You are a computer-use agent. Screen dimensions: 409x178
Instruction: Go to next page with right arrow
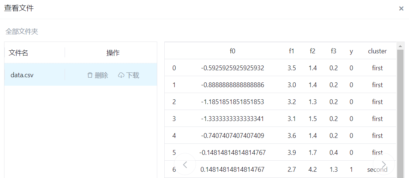(x=384, y=164)
